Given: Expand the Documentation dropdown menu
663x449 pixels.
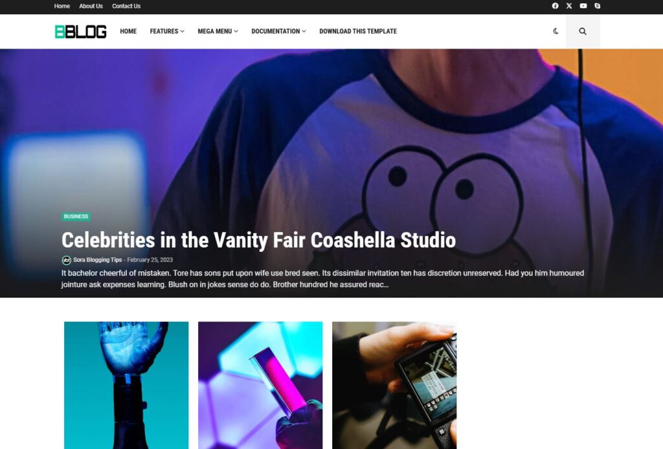Looking at the screenshot, I should (x=278, y=31).
